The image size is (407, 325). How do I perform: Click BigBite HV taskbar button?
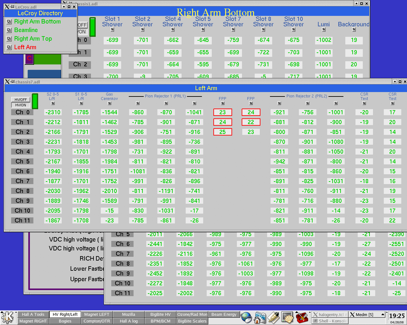coord(161,315)
